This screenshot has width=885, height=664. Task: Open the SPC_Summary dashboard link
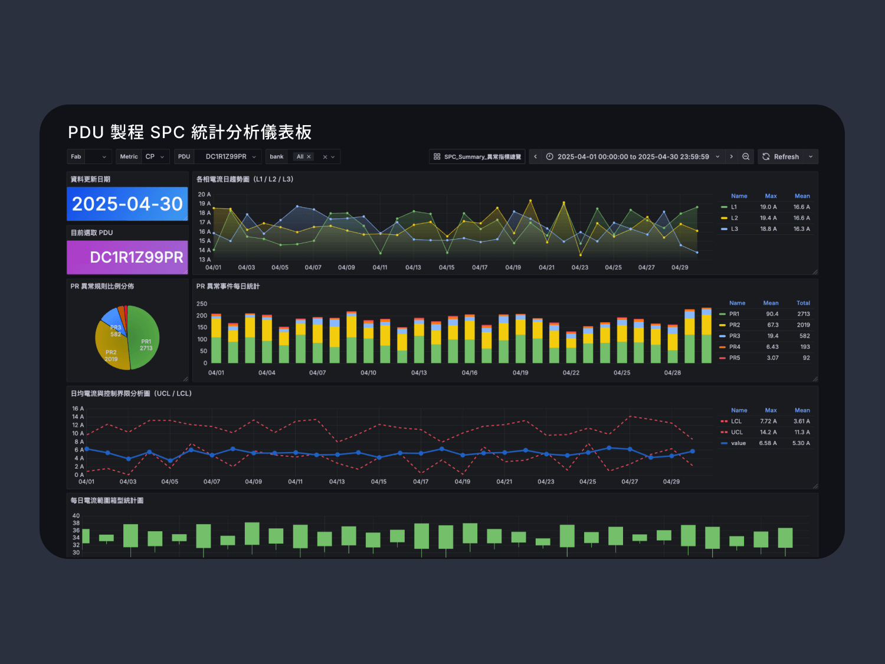477,157
